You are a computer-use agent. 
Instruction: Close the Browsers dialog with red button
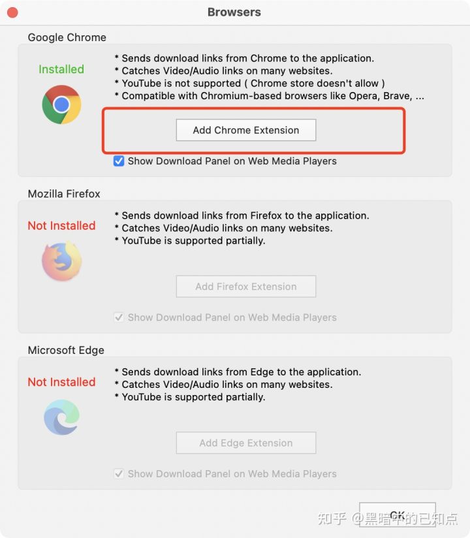click(12, 12)
